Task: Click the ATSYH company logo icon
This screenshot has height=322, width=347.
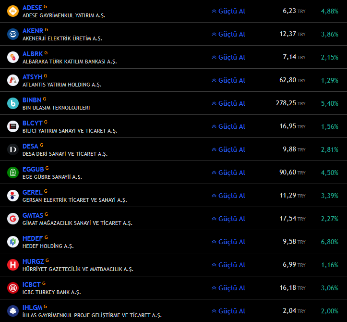Action: coord(13,80)
